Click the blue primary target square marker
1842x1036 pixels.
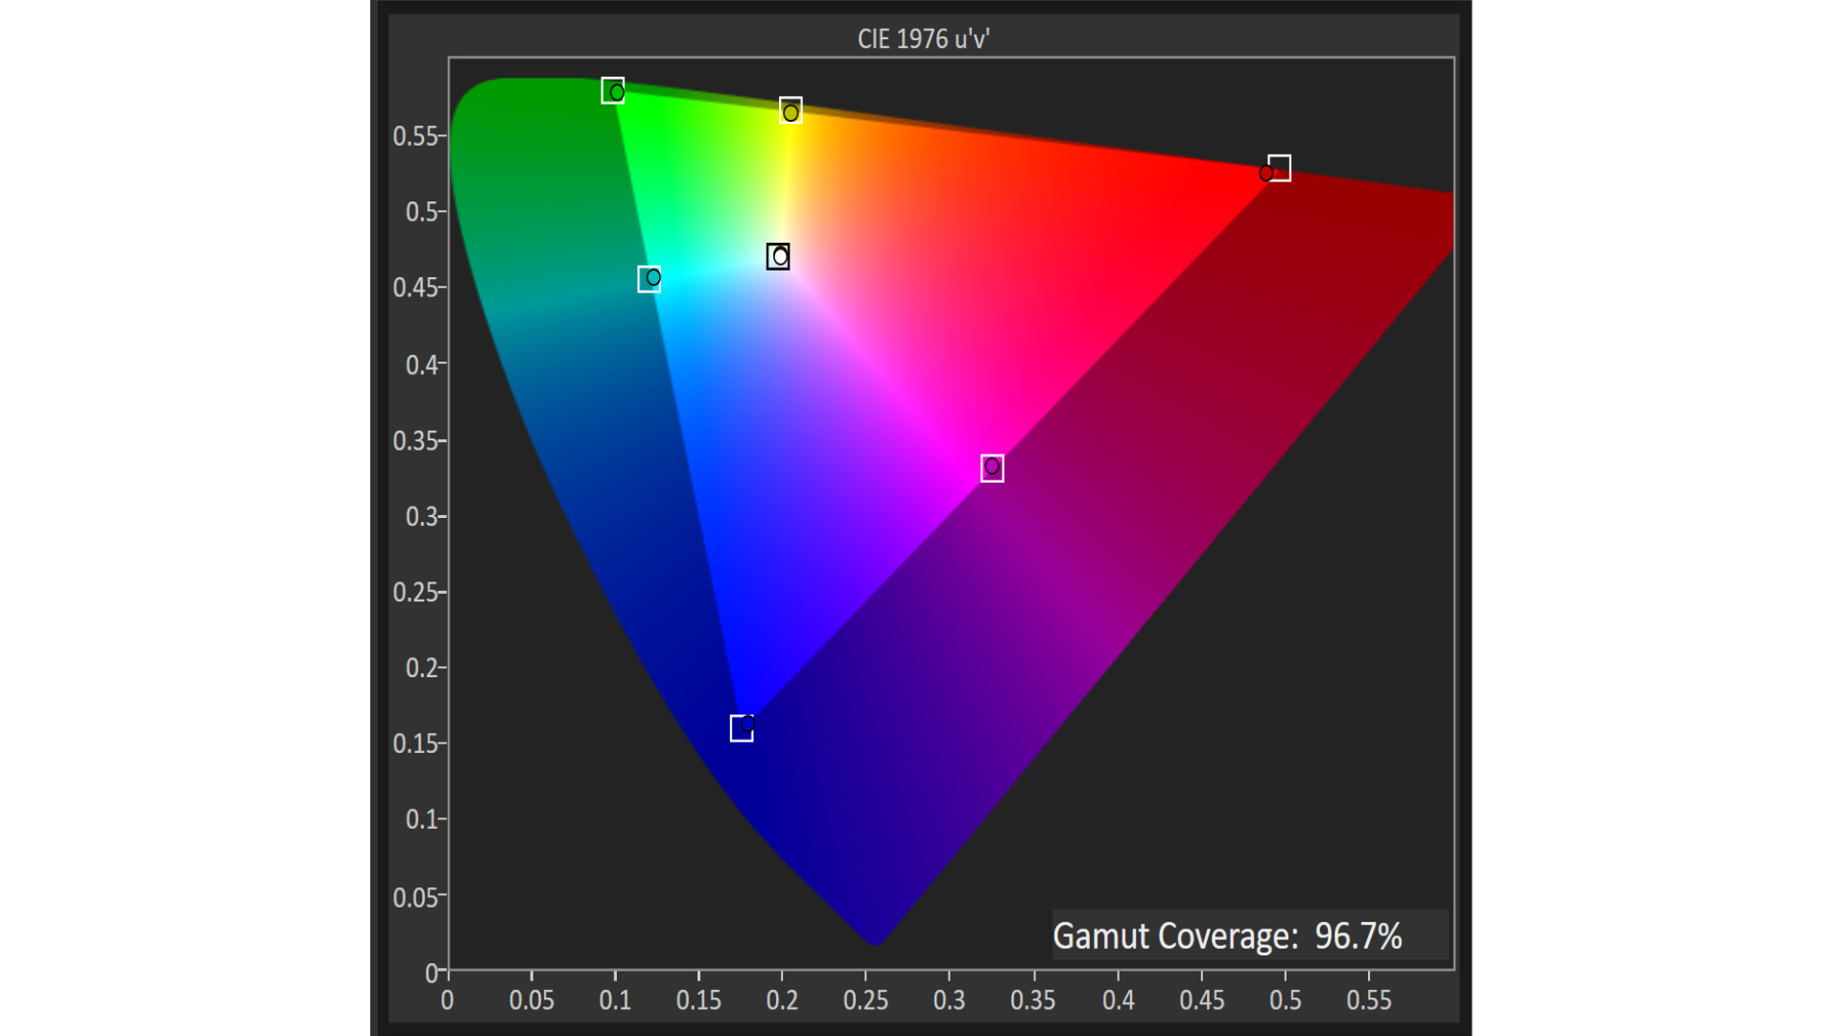pyautogui.click(x=741, y=729)
